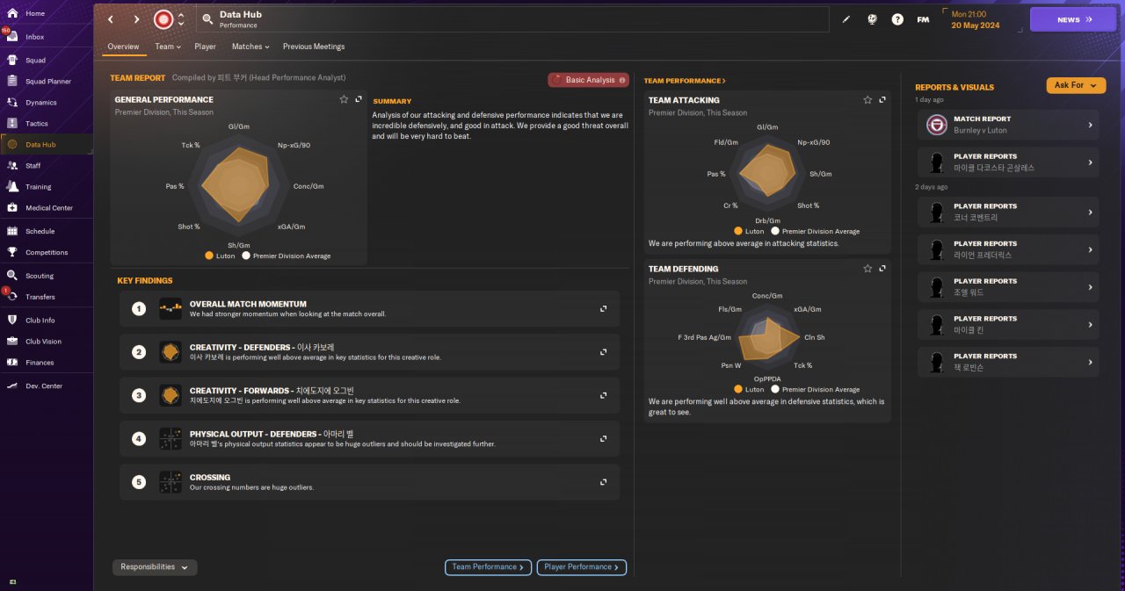The width and height of the screenshot is (1125, 591).
Task: Open the Physical Output - Defenders finding
Action: (370, 438)
